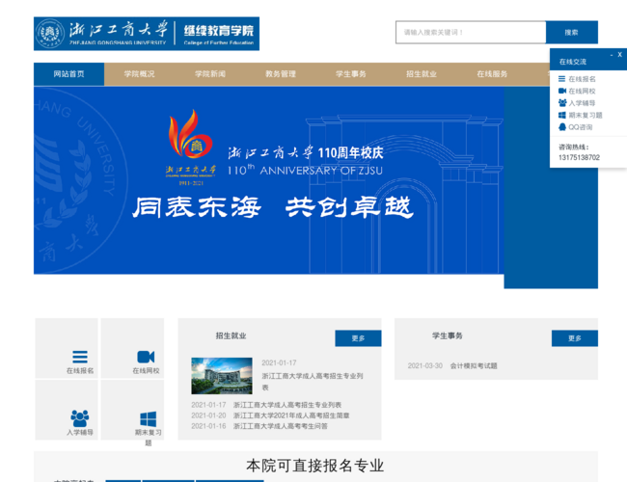627x482 pixels.
Task: Click 更多 in the 招生就业 section
Action: (358, 338)
